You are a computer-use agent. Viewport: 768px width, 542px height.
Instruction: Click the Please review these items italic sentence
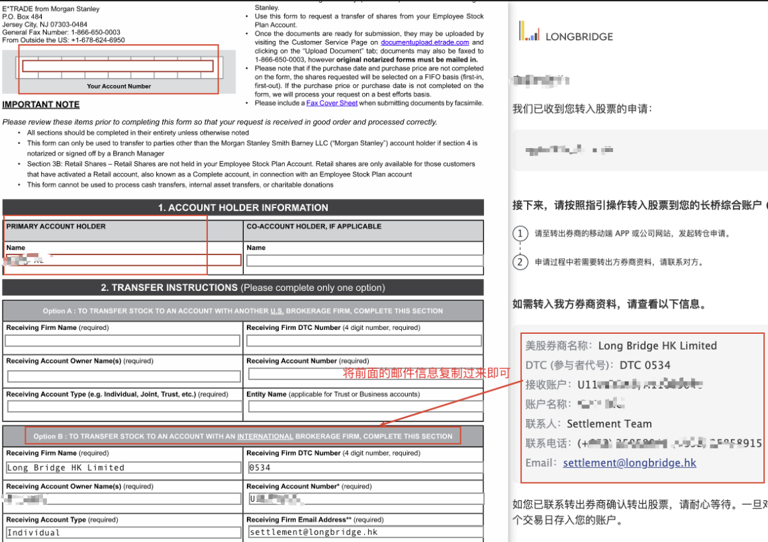tap(219, 122)
